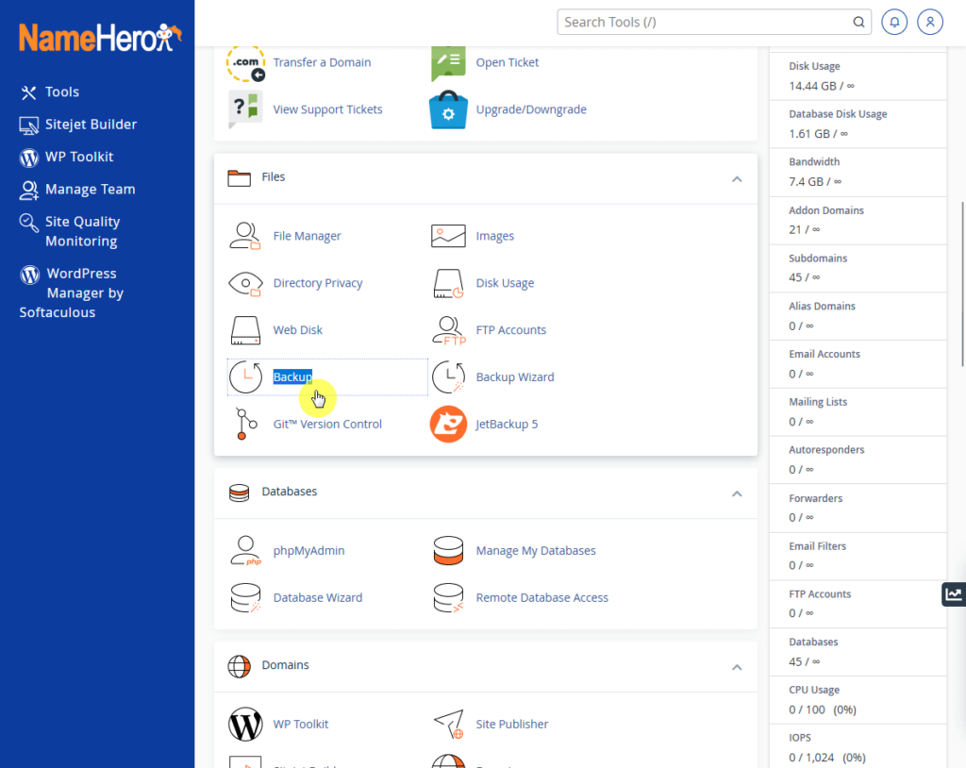Click the phpMyAdmin icon
966x768 pixels.
(245, 551)
